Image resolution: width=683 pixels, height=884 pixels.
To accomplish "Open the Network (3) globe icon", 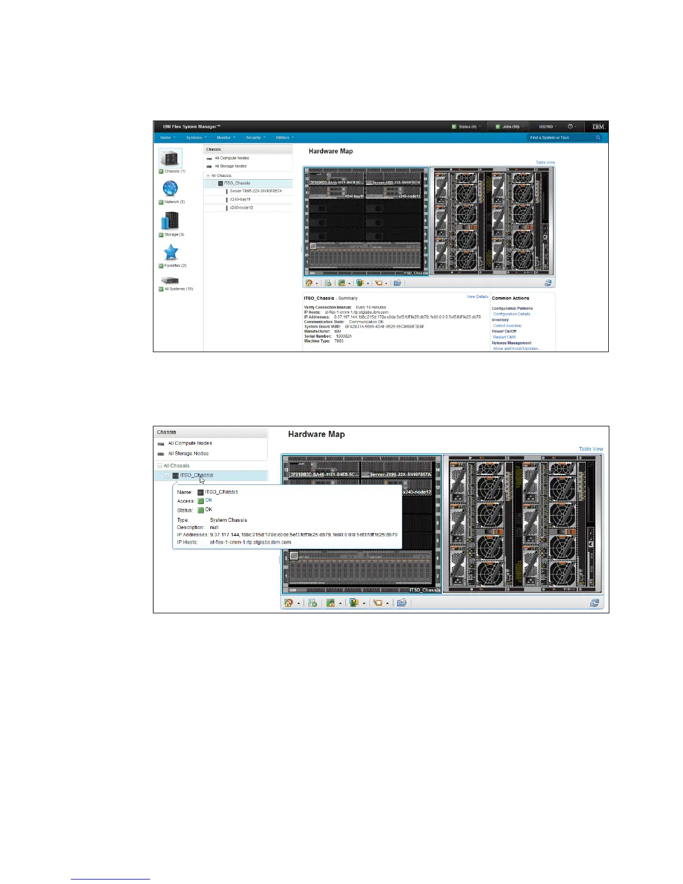I will pyautogui.click(x=170, y=189).
